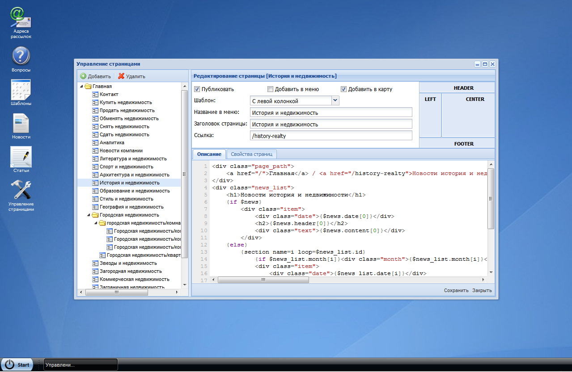Collapse the Городская недвижимость folder
This screenshot has height=372, width=572.
tap(89, 215)
